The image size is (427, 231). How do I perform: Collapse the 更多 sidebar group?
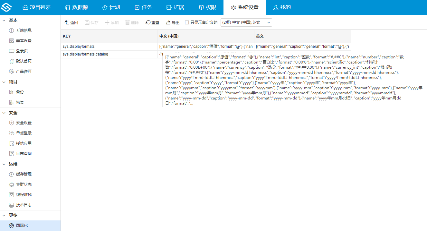tap(4, 215)
